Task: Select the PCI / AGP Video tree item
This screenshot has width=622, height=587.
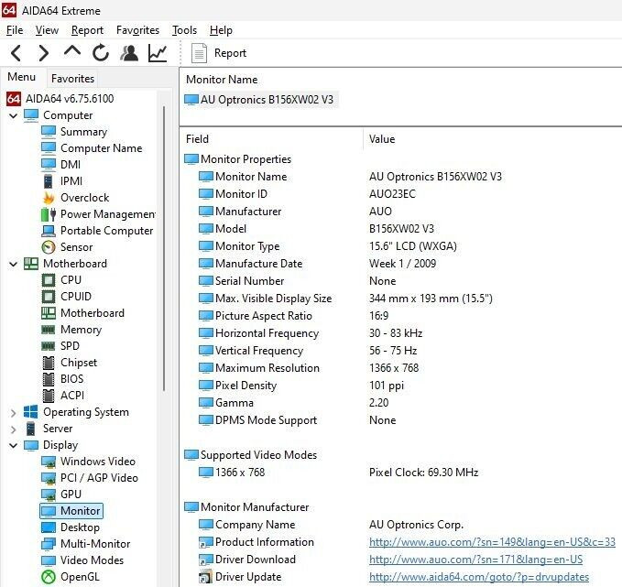Action: click(99, 478)
